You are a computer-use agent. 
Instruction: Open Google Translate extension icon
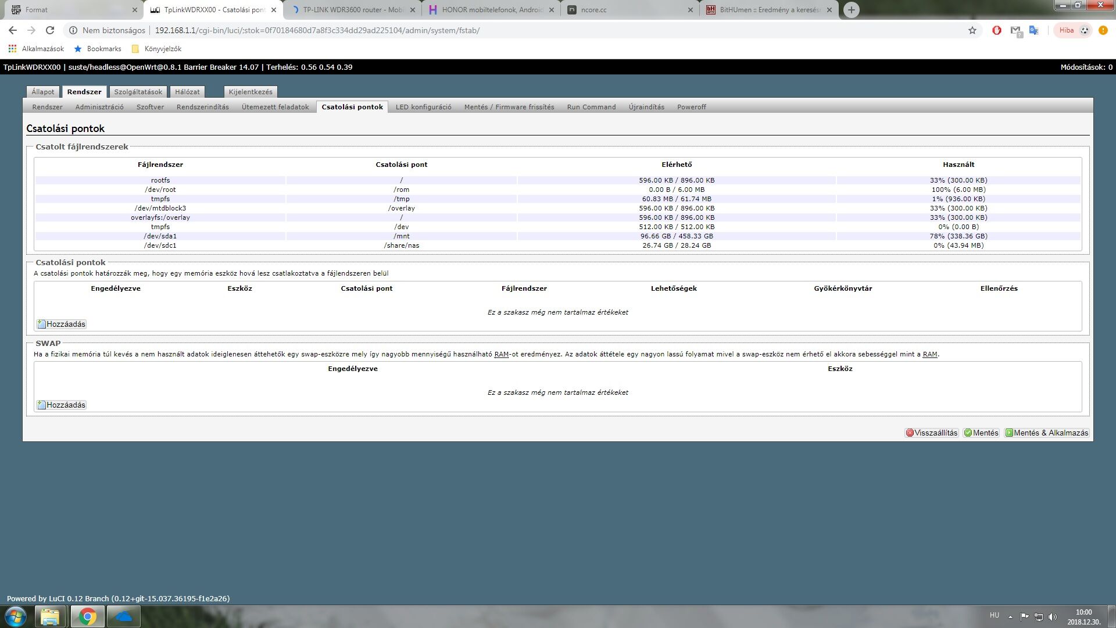click(x=1034, y=30)
